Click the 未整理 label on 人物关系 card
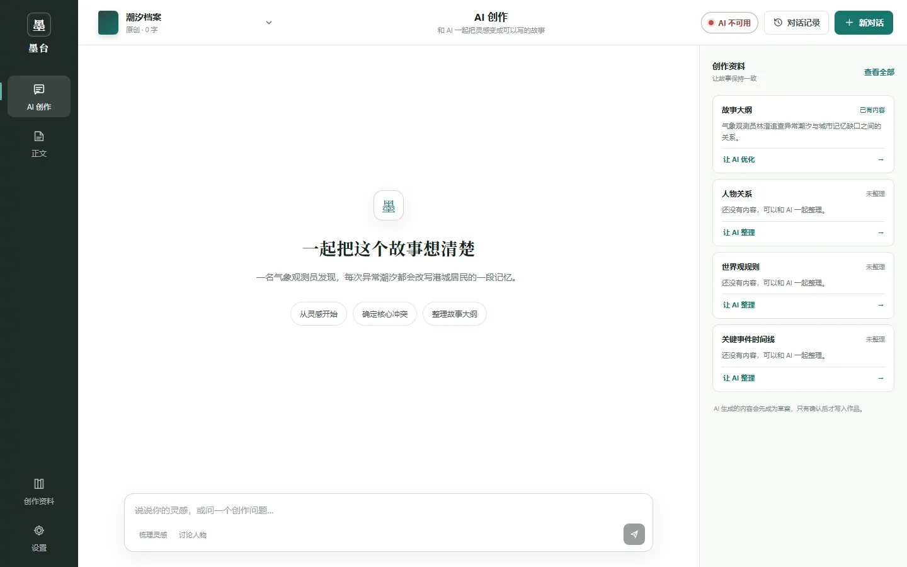Image resolution: width=907 pixels, height=567 pixels. click(x=876, y=194)
